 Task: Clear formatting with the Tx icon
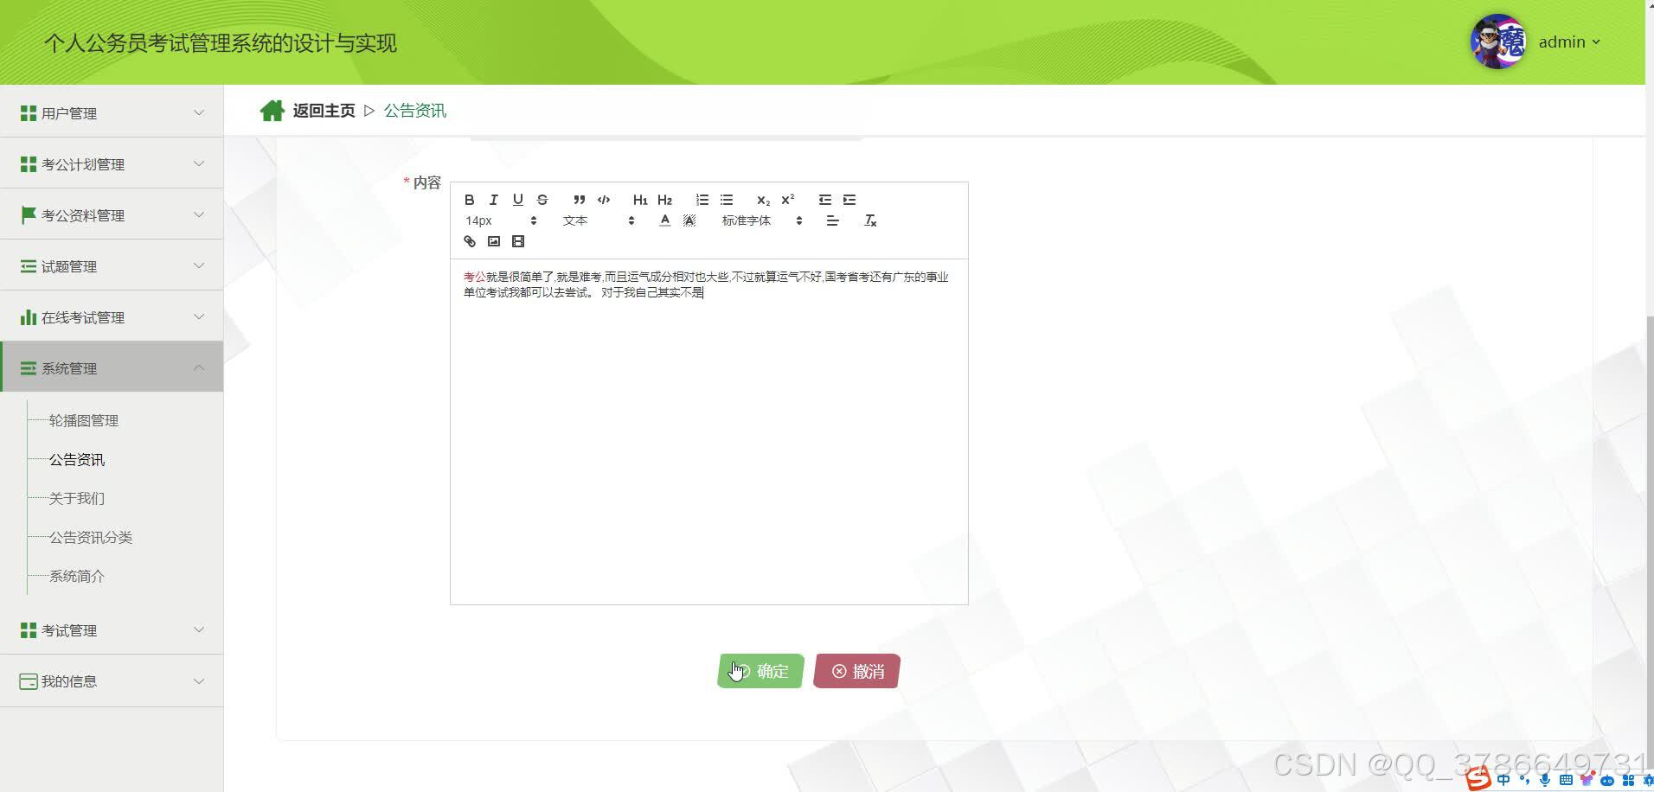click(870, 220)
